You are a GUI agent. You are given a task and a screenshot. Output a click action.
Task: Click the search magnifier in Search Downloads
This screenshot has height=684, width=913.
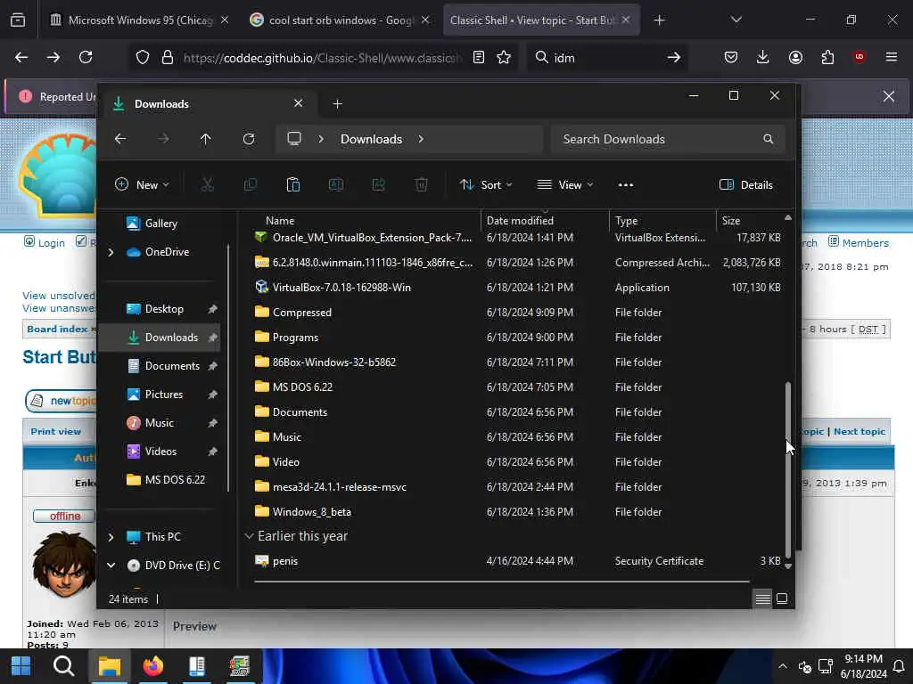click(x=768, y=139)
